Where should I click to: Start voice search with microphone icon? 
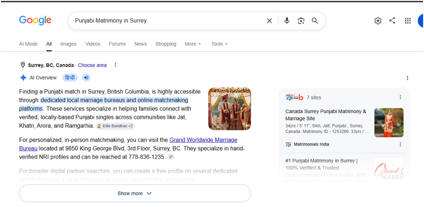tap(287, 21)
